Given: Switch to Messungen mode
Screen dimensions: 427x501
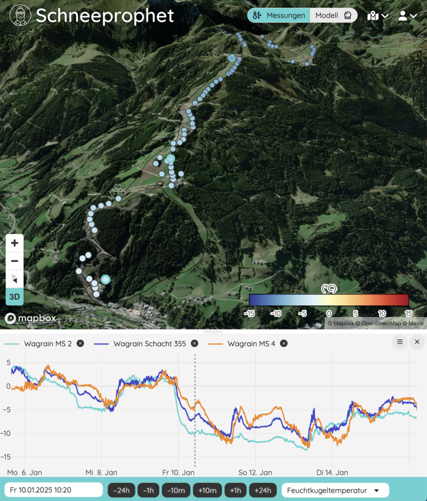Looking at the screenshot, I should 279,16.
